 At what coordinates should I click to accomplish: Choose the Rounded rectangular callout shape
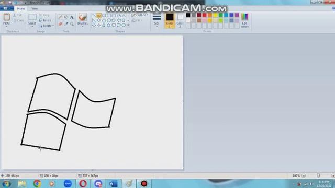pos(114,25)
